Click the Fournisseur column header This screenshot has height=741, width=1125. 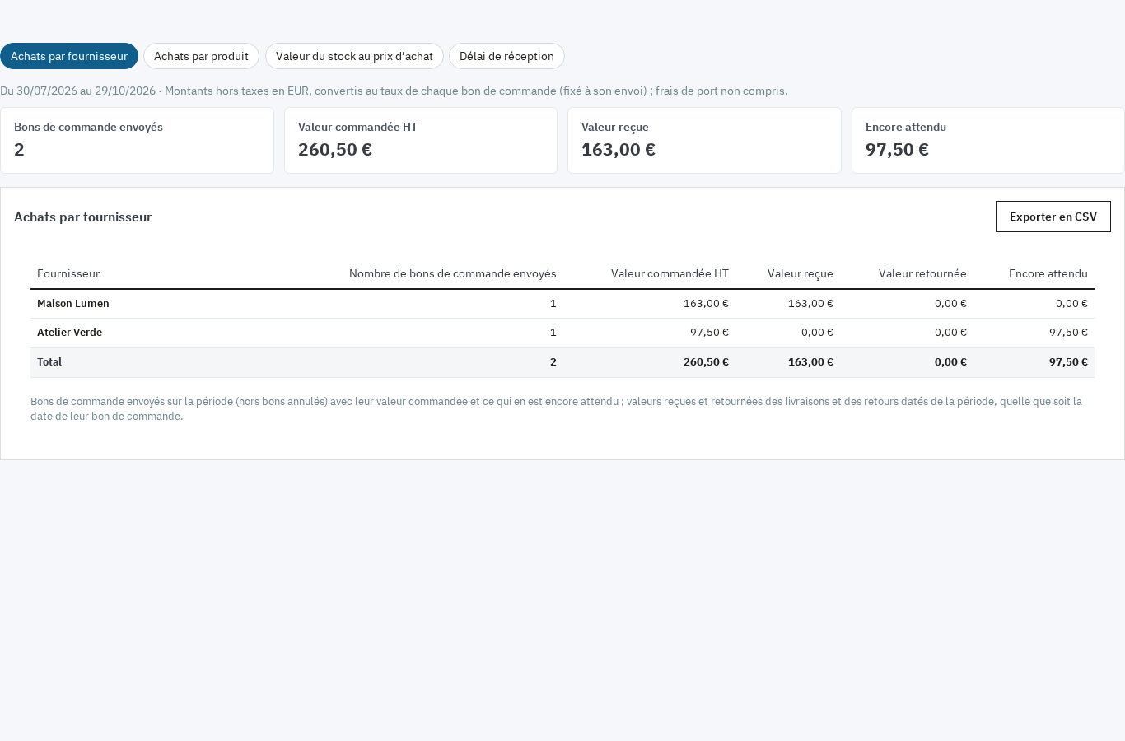pos(68,273)
